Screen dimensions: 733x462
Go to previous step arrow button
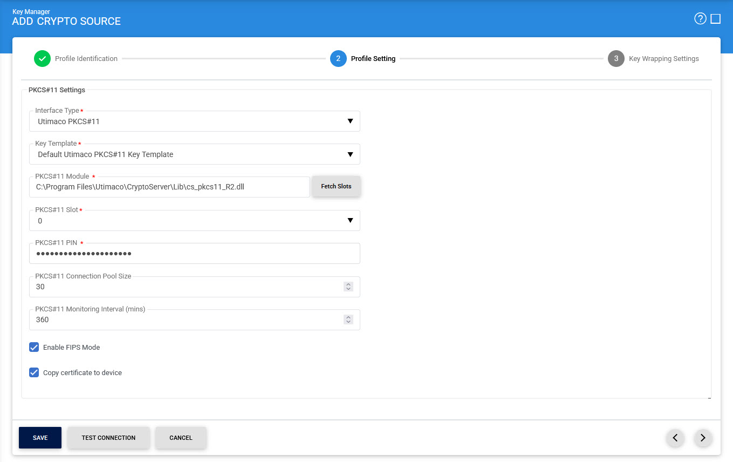[675, 438]
